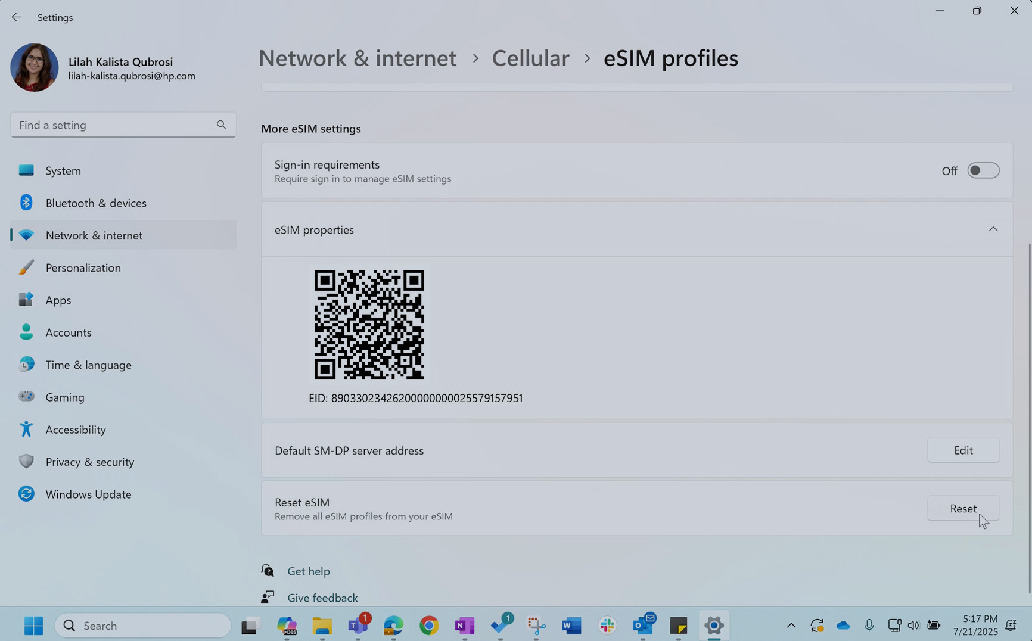Open the Give feedback link
The image size is (1032, 641).
coord(322,598)
